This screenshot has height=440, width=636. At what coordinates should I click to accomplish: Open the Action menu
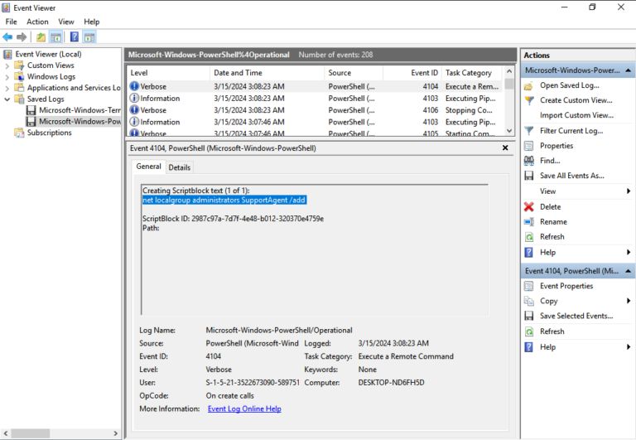37,22
